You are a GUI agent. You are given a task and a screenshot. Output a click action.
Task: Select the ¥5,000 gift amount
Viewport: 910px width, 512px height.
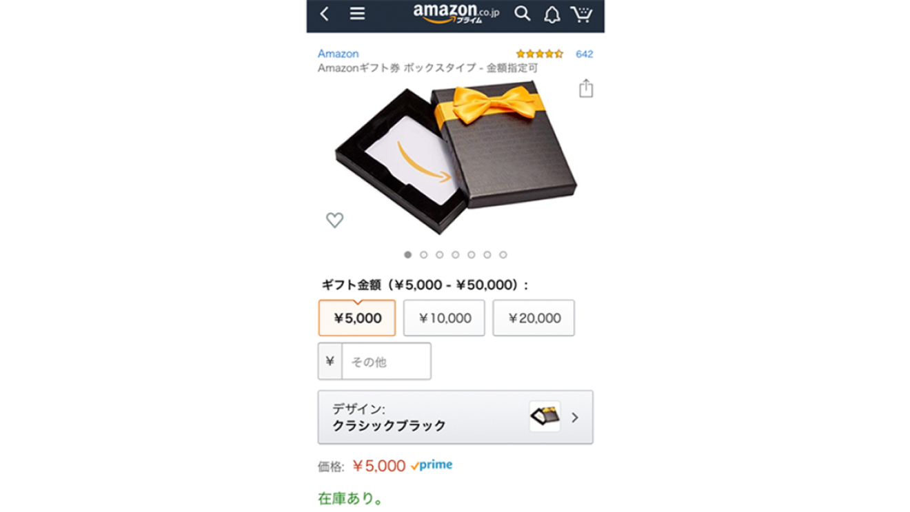point(357,318)
